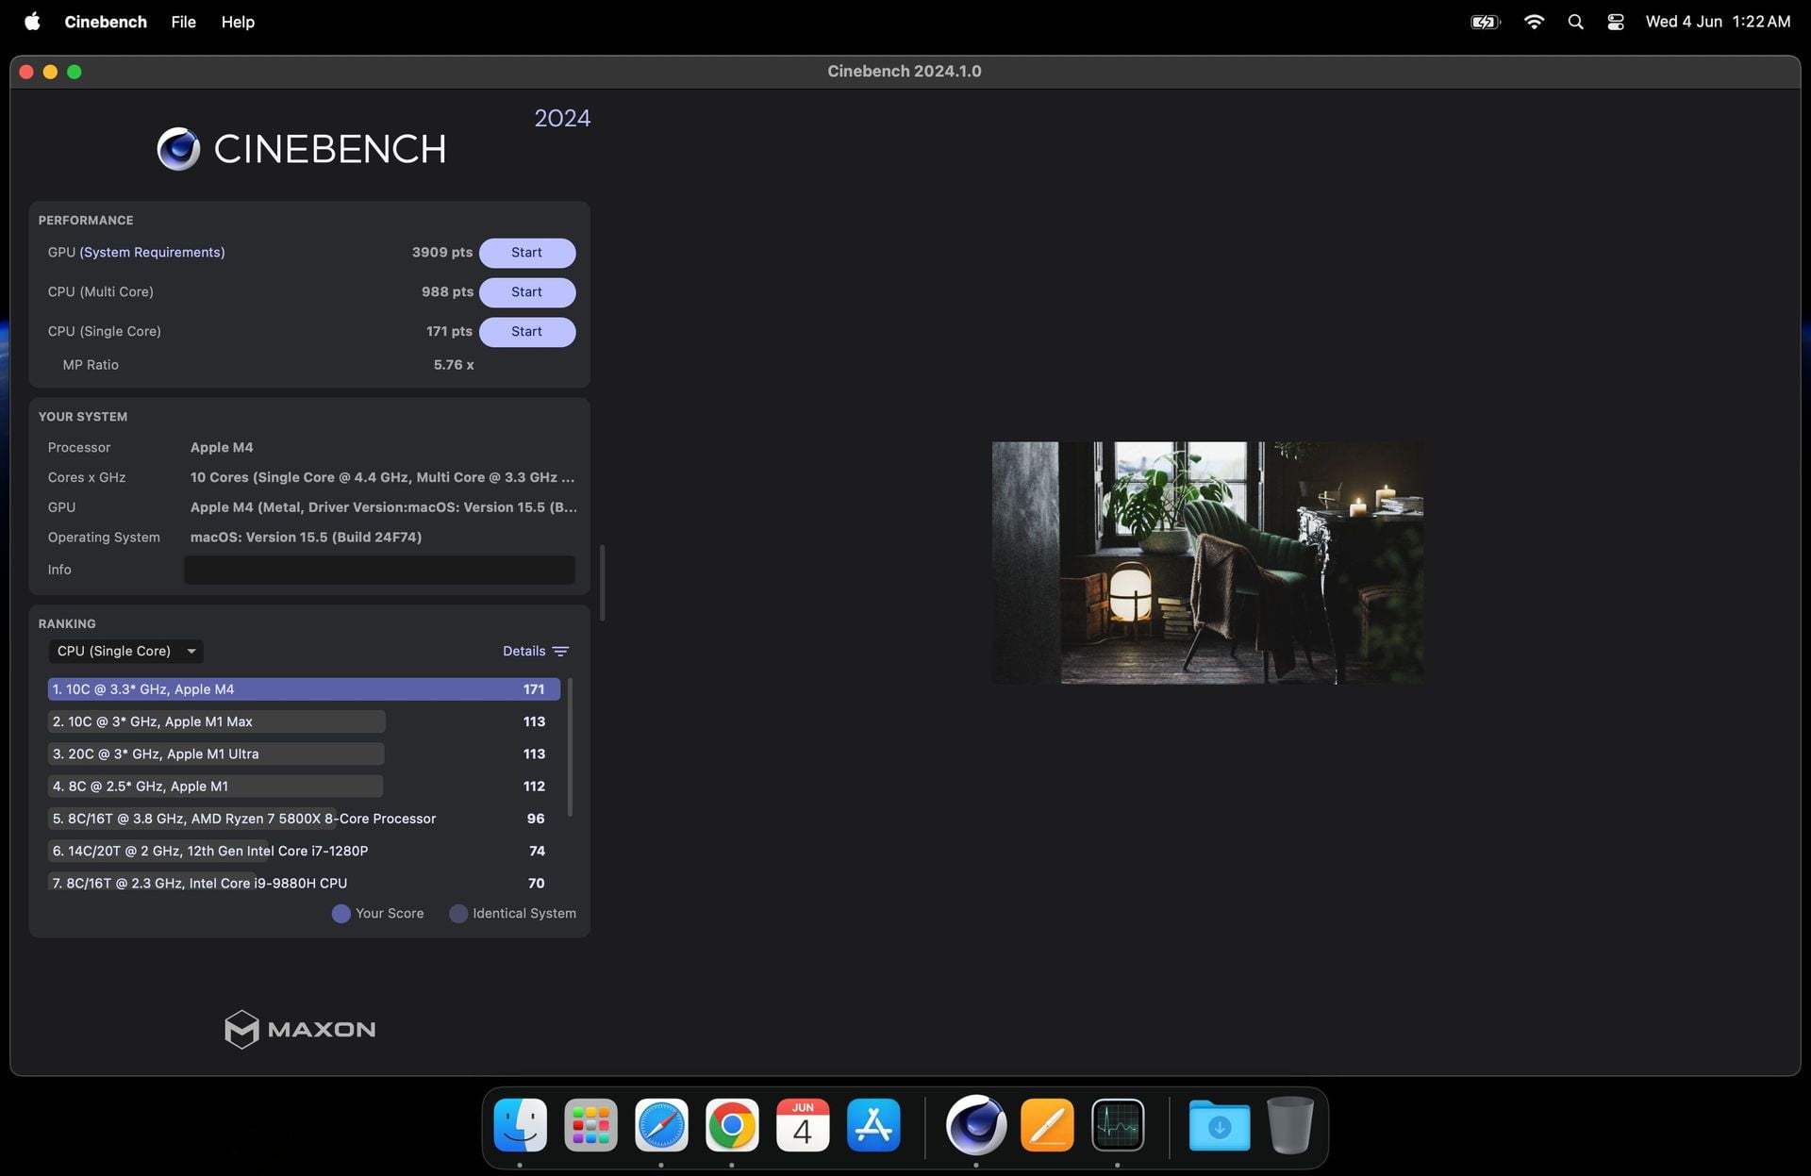This screenshot has height=1176, width=1811.
Task: Open the App Store dock icon
Action: (x=873, y=1125)
